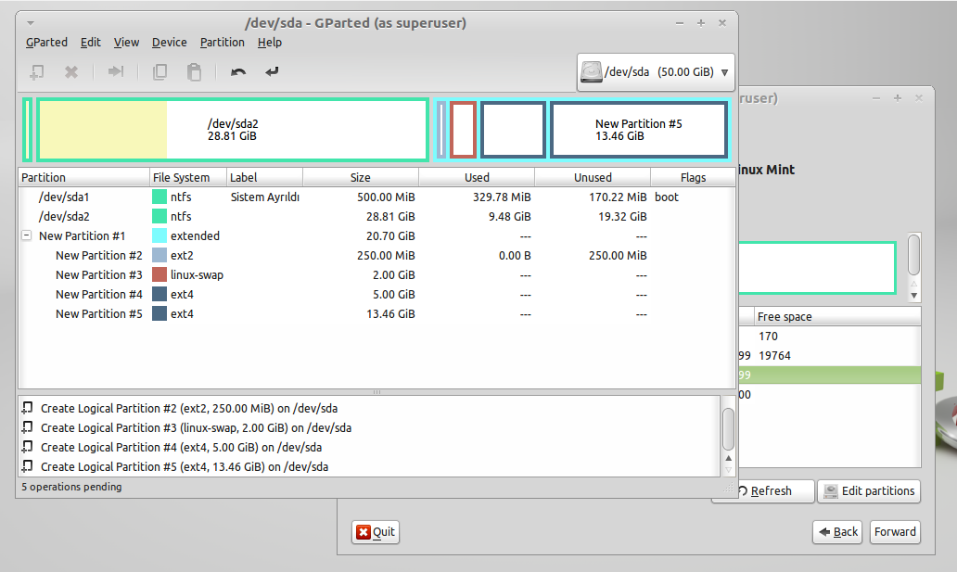Click Edit partitions in the installer window
The image size is (957, 572).
pos(869,491)
